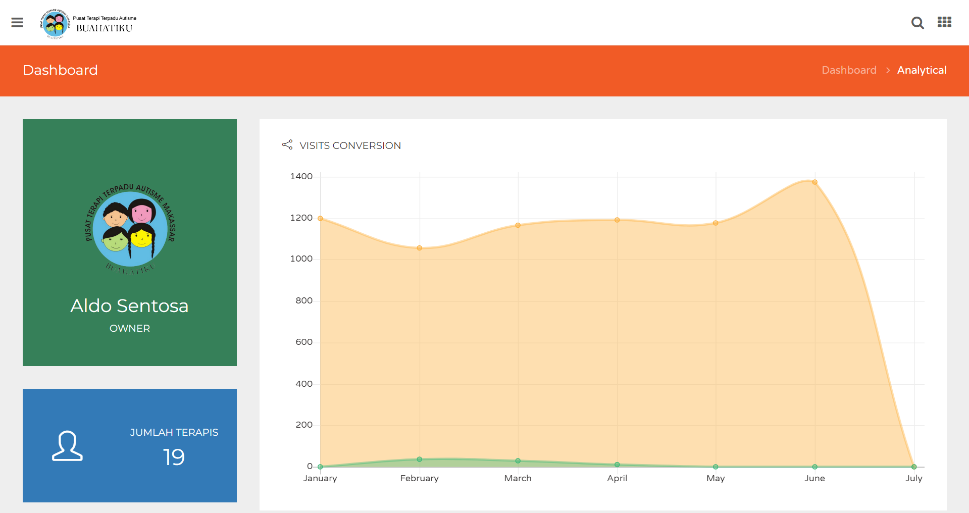Click the February orange data point
Viewport: 969px width, 513px height.
pos(419,248)
